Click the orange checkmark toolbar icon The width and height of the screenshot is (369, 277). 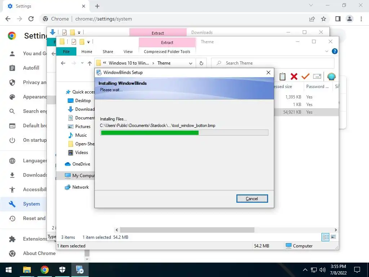point(305,76)
